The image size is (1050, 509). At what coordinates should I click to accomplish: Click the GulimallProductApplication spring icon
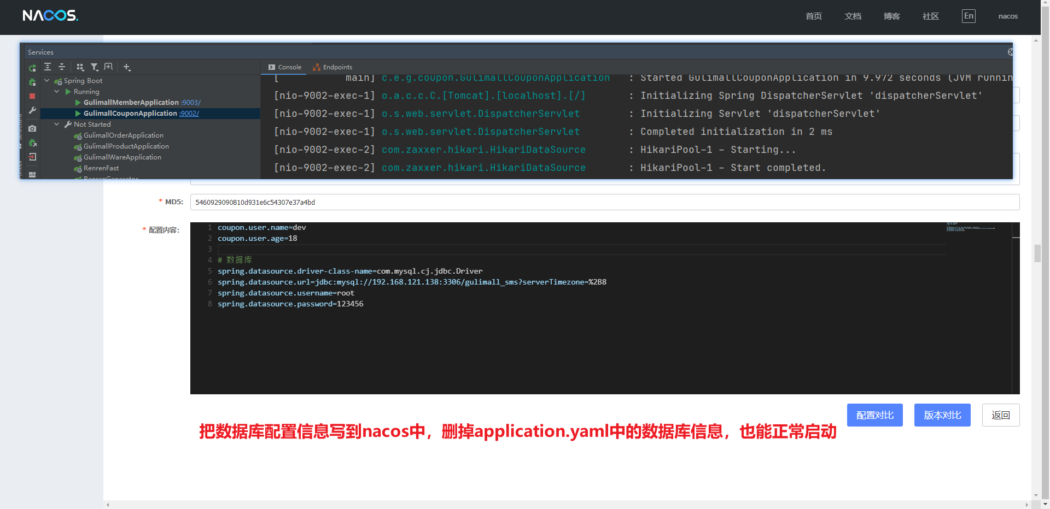(78, 146)
